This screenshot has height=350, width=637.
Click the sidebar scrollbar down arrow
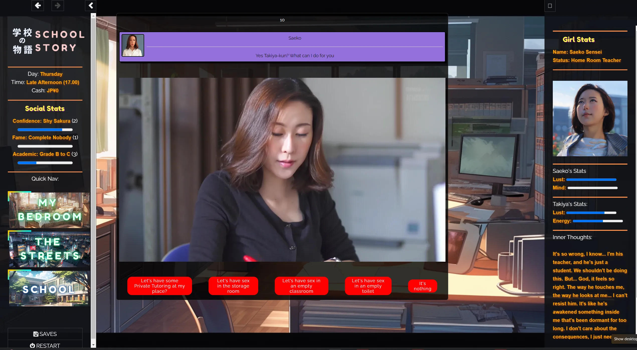pos(93,345)
